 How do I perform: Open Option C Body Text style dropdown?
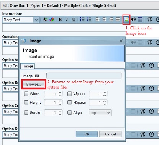pos(11,112)
